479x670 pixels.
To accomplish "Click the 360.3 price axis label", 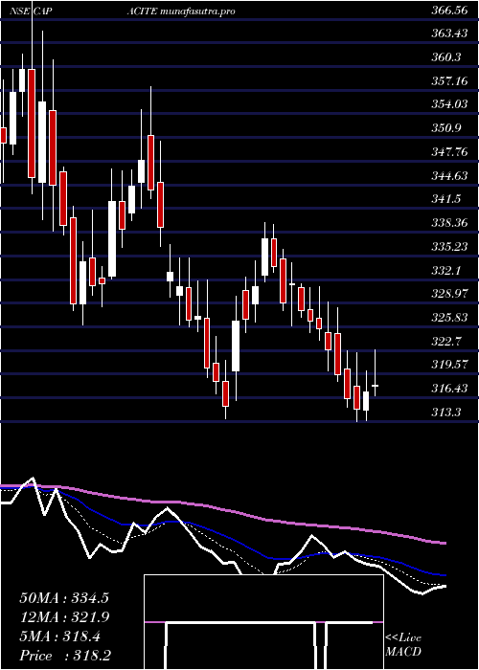I will (446, 56).
